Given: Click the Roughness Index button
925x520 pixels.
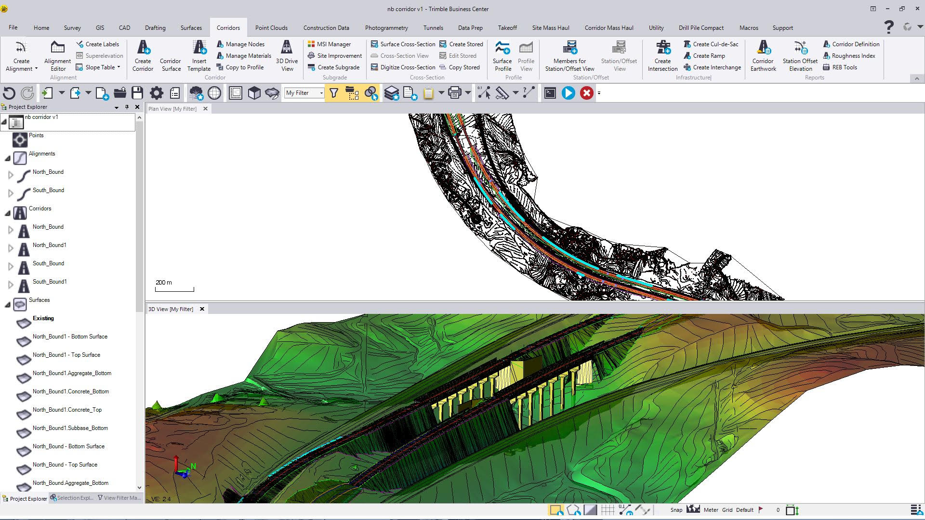Looking at the screenshot, I should coord(849,56).
